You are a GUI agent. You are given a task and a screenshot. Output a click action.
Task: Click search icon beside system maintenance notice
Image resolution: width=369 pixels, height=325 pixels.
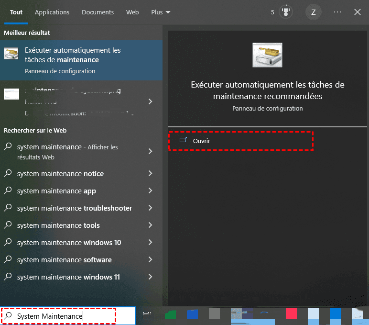pos(8,173)
